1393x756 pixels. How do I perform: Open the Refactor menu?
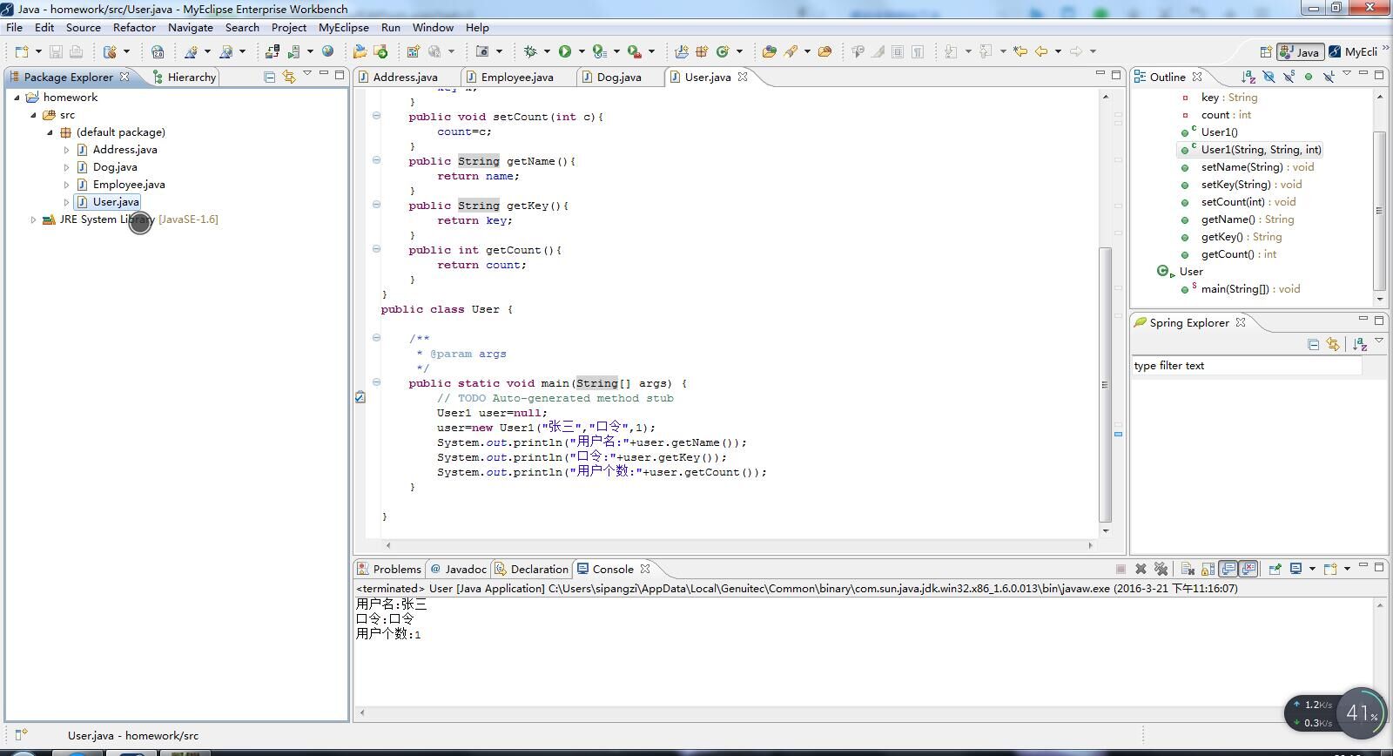click(x=134, y=27)
